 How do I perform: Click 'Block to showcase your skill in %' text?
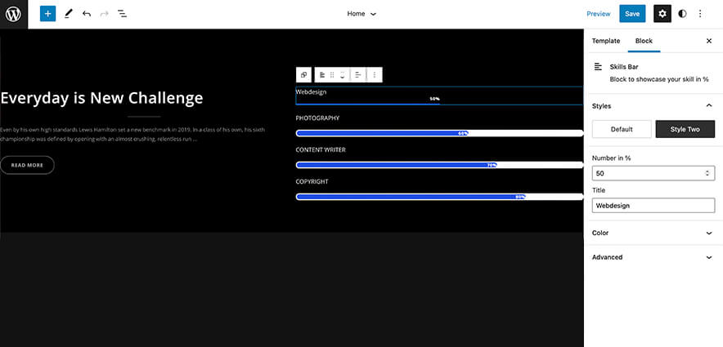pyautogui.click(x=659, y=79)
